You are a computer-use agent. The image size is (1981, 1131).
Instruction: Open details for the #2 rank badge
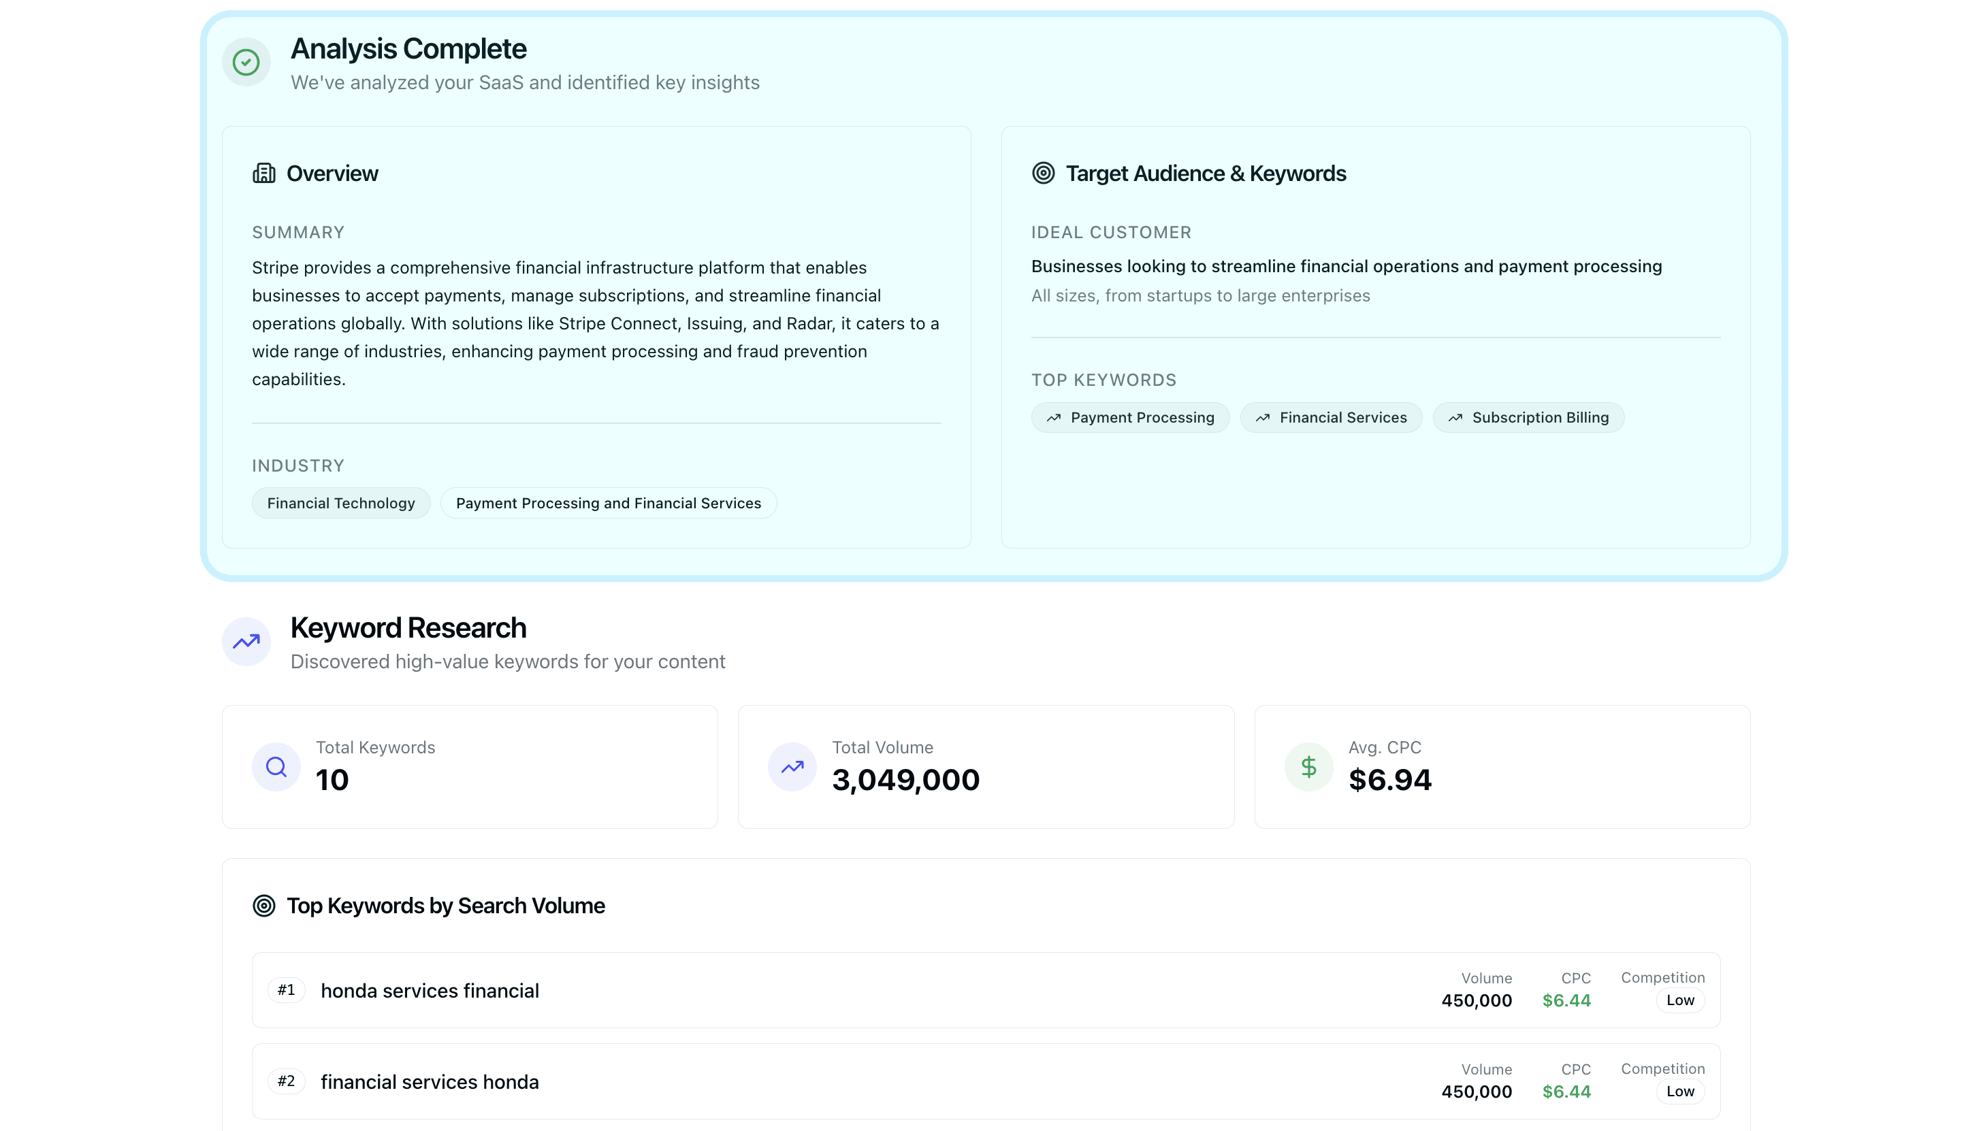(286, 1081)
